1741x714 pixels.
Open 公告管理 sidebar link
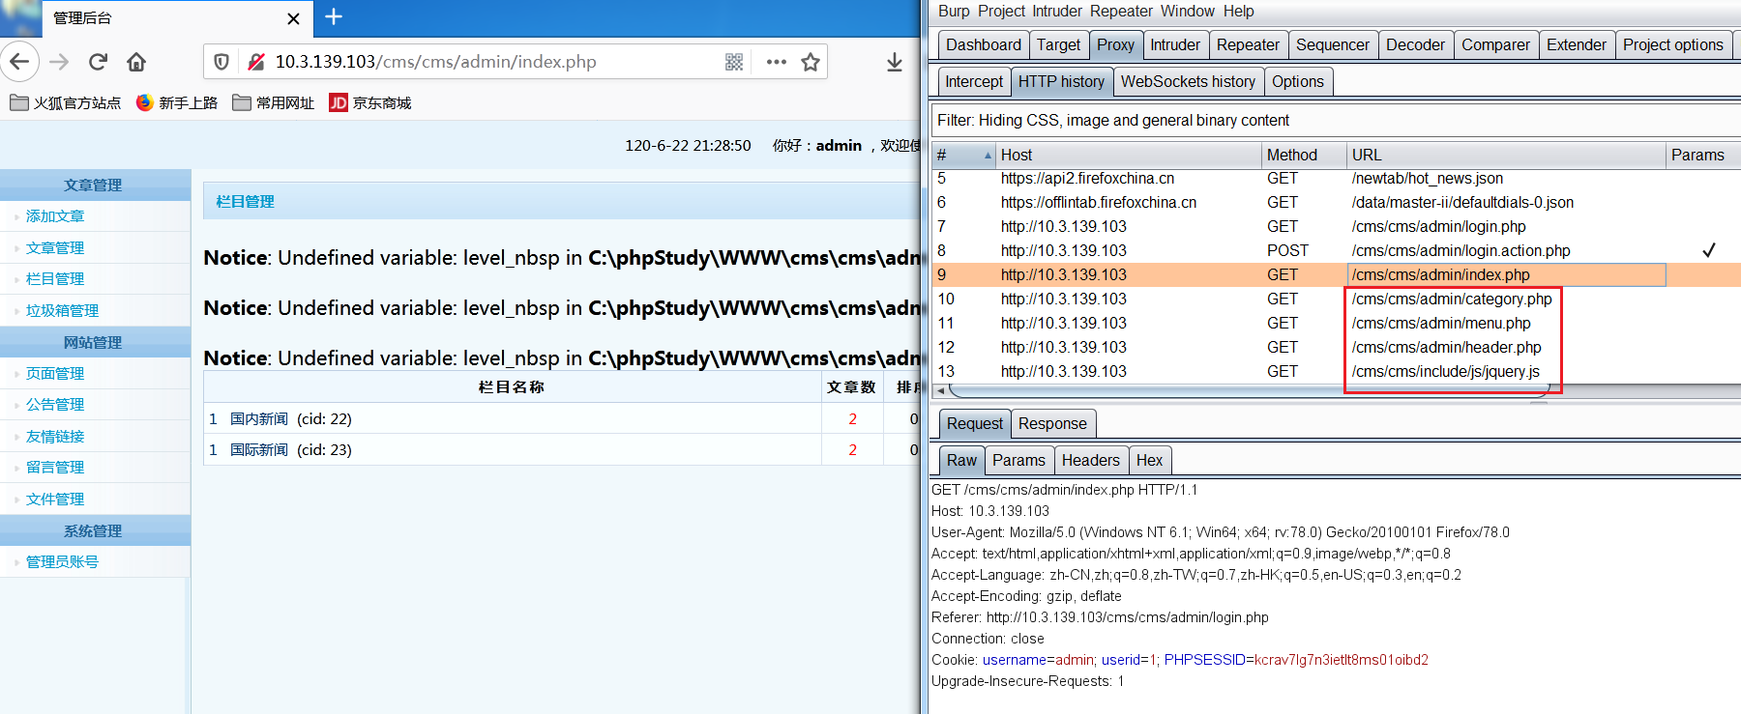click(55, 405)
